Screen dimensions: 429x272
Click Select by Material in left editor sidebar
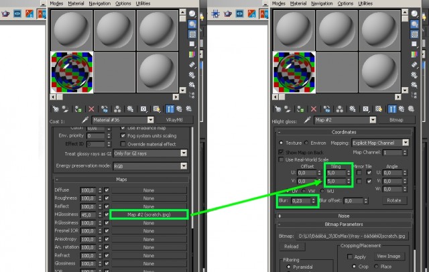coord(192,85)
